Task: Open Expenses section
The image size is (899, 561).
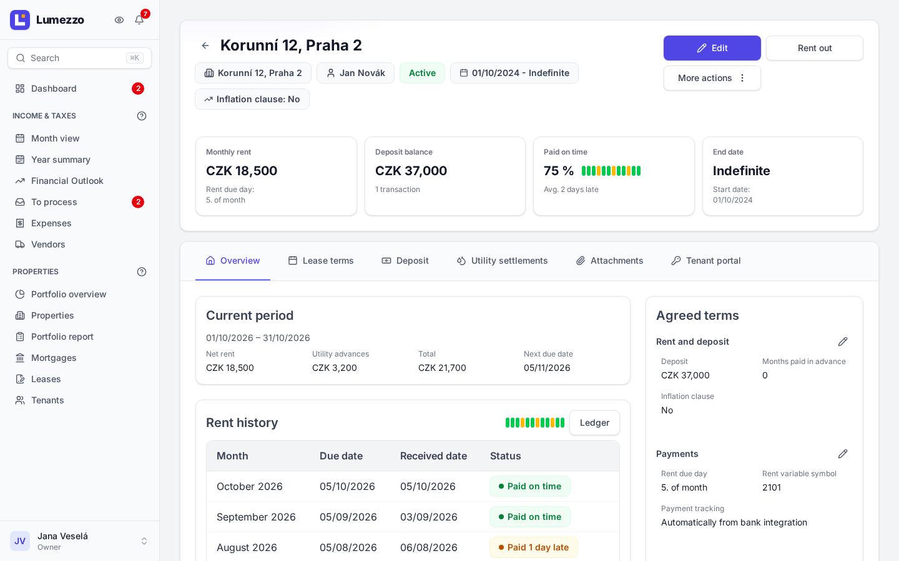Action: click(80, 223)
